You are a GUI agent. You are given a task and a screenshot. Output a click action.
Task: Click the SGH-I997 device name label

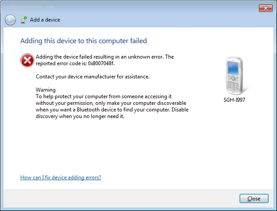point(234,100)
